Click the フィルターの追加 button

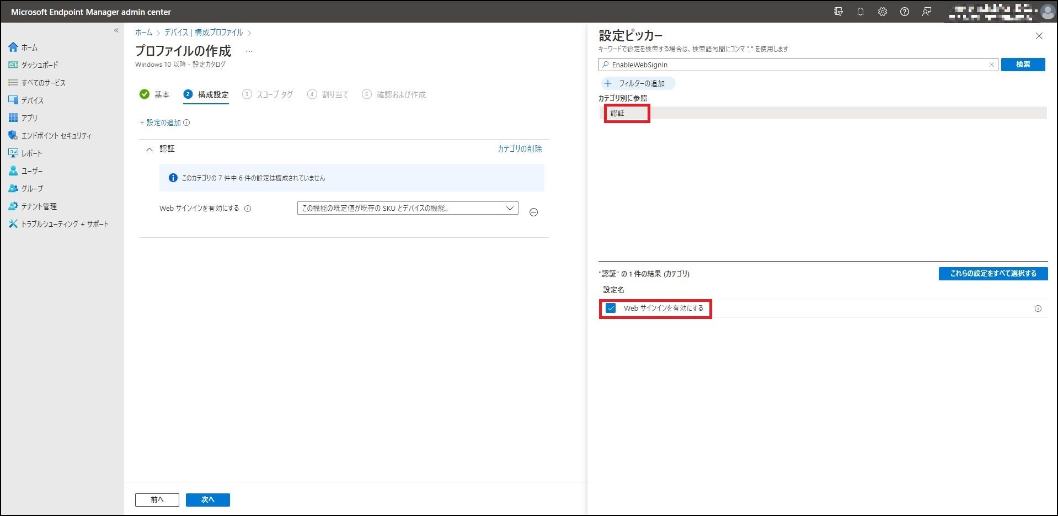tap(638, 83)
